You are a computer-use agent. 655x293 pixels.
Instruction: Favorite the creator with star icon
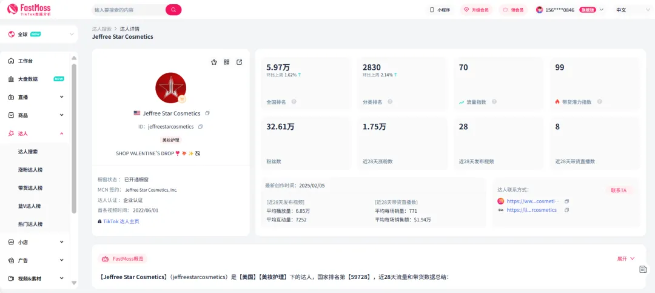(214, 62)
